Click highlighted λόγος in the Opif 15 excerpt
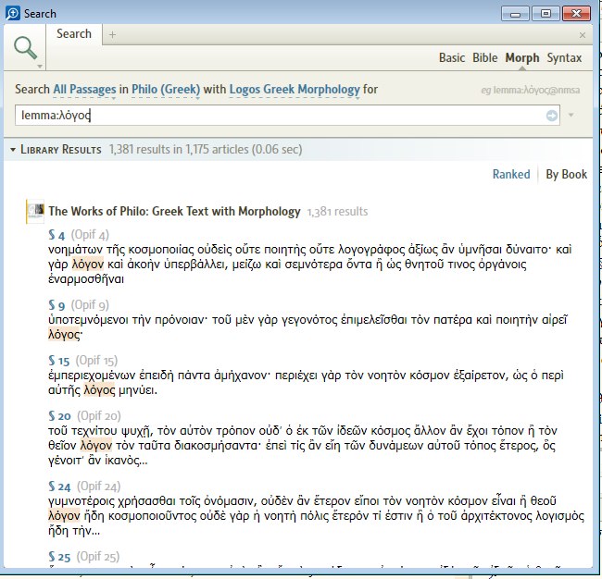The width and height of the screenshot is (602, 579). pyautogui.click(x=99, y=390)
